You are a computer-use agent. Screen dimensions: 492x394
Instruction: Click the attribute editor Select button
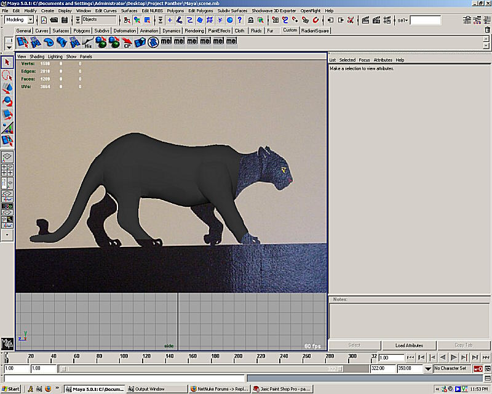355,345
